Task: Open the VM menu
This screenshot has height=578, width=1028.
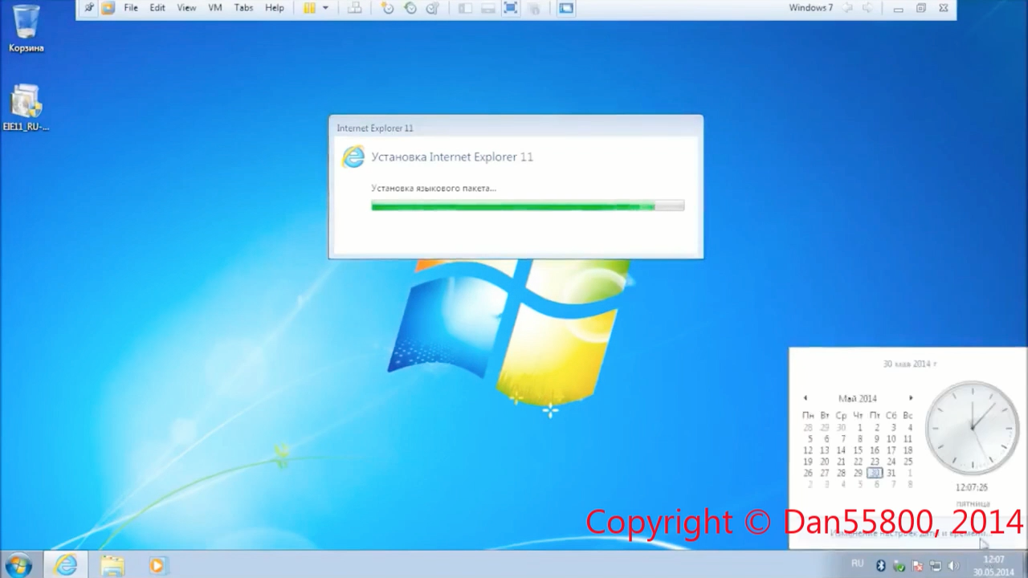Action: pyautogui.click(x=215, y=8)
